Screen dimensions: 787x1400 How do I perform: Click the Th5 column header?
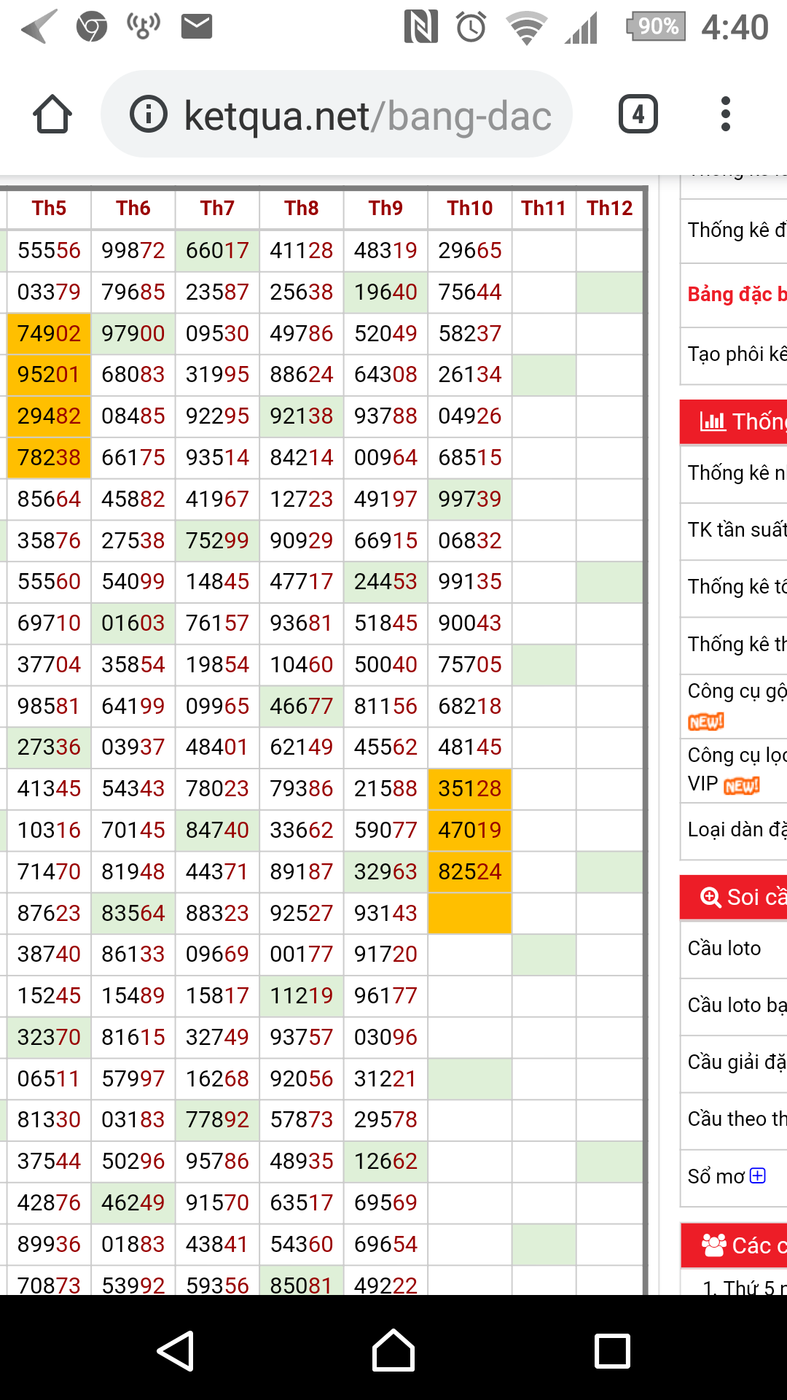click(x=49, y=209)
